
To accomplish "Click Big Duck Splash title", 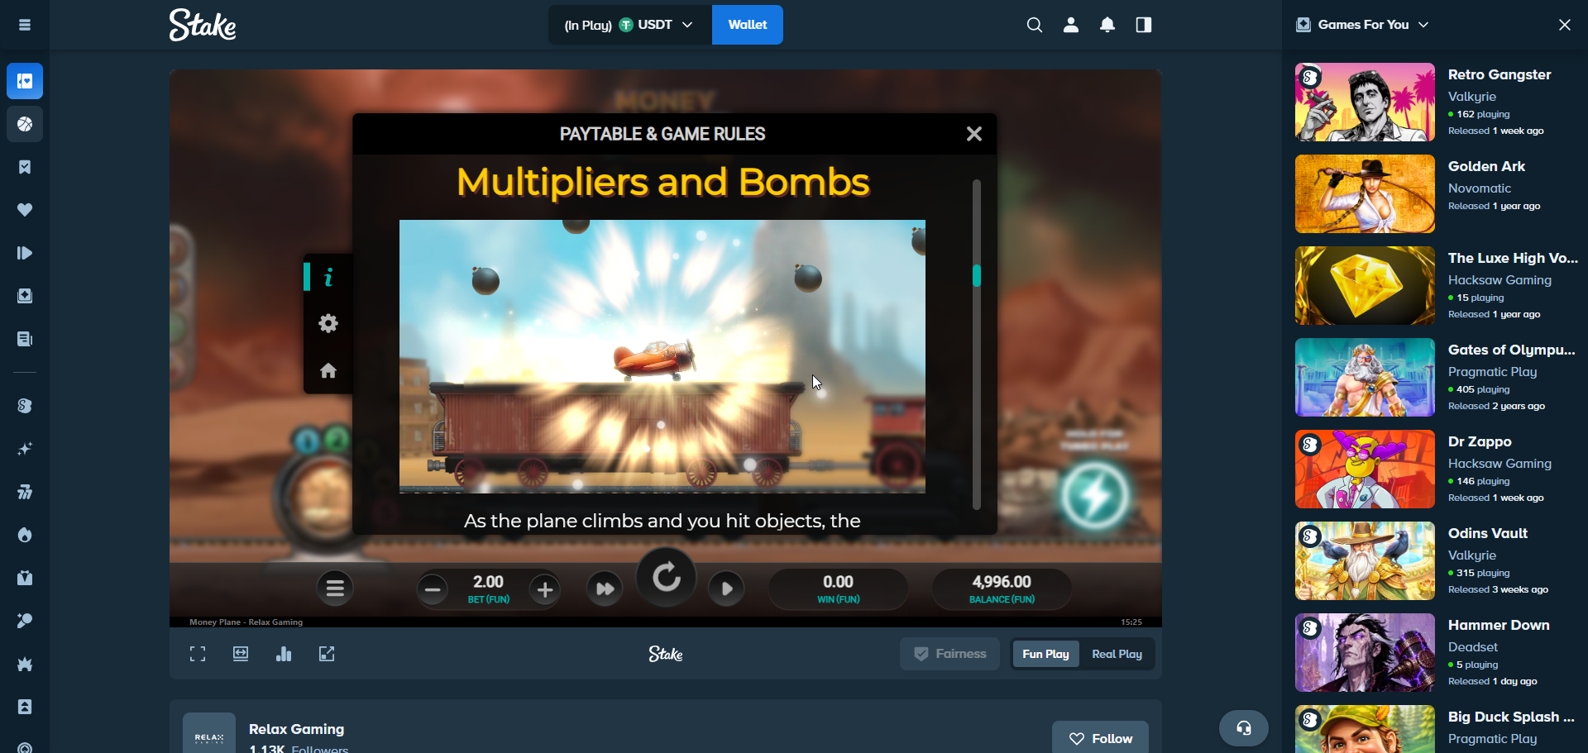I will pos(1511,717).
